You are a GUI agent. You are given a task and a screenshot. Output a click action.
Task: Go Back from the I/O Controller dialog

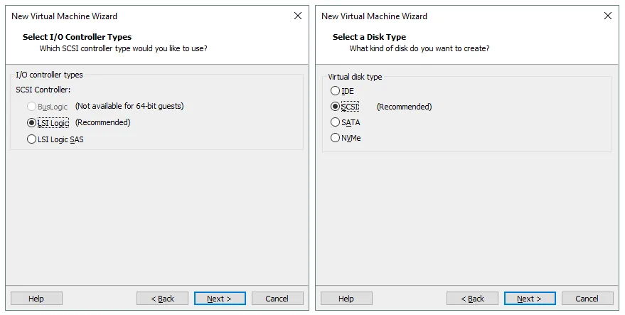[162, 299]
